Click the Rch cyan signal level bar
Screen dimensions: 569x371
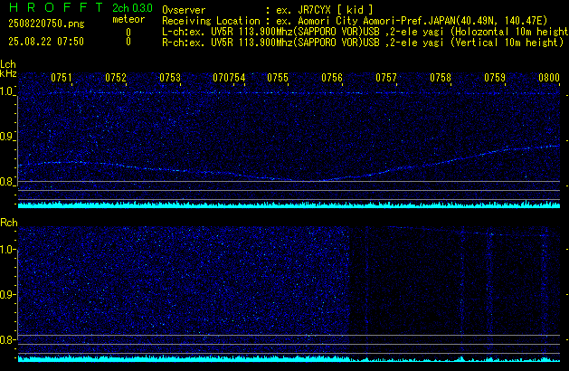[289, 358]
